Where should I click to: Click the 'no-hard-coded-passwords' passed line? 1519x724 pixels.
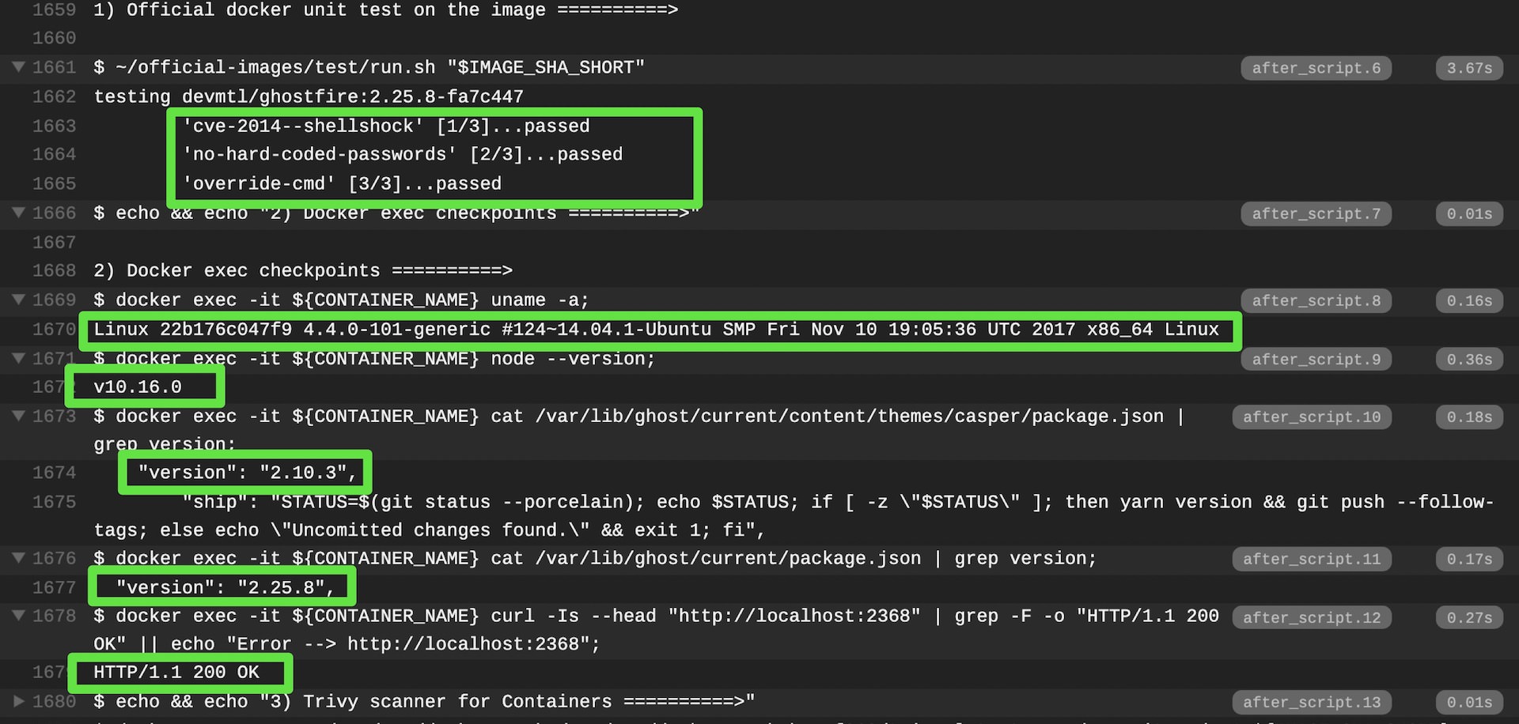click(403, 154)
